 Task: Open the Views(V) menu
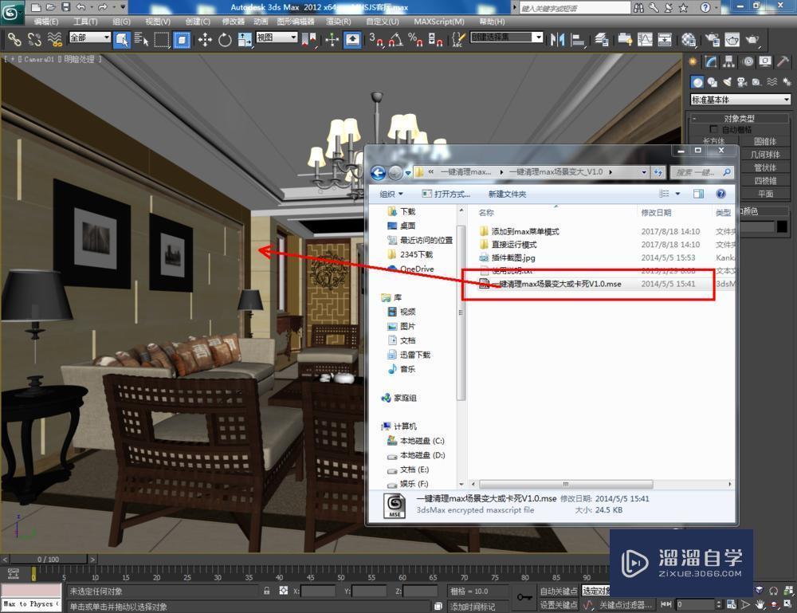(x=158, y=22)
